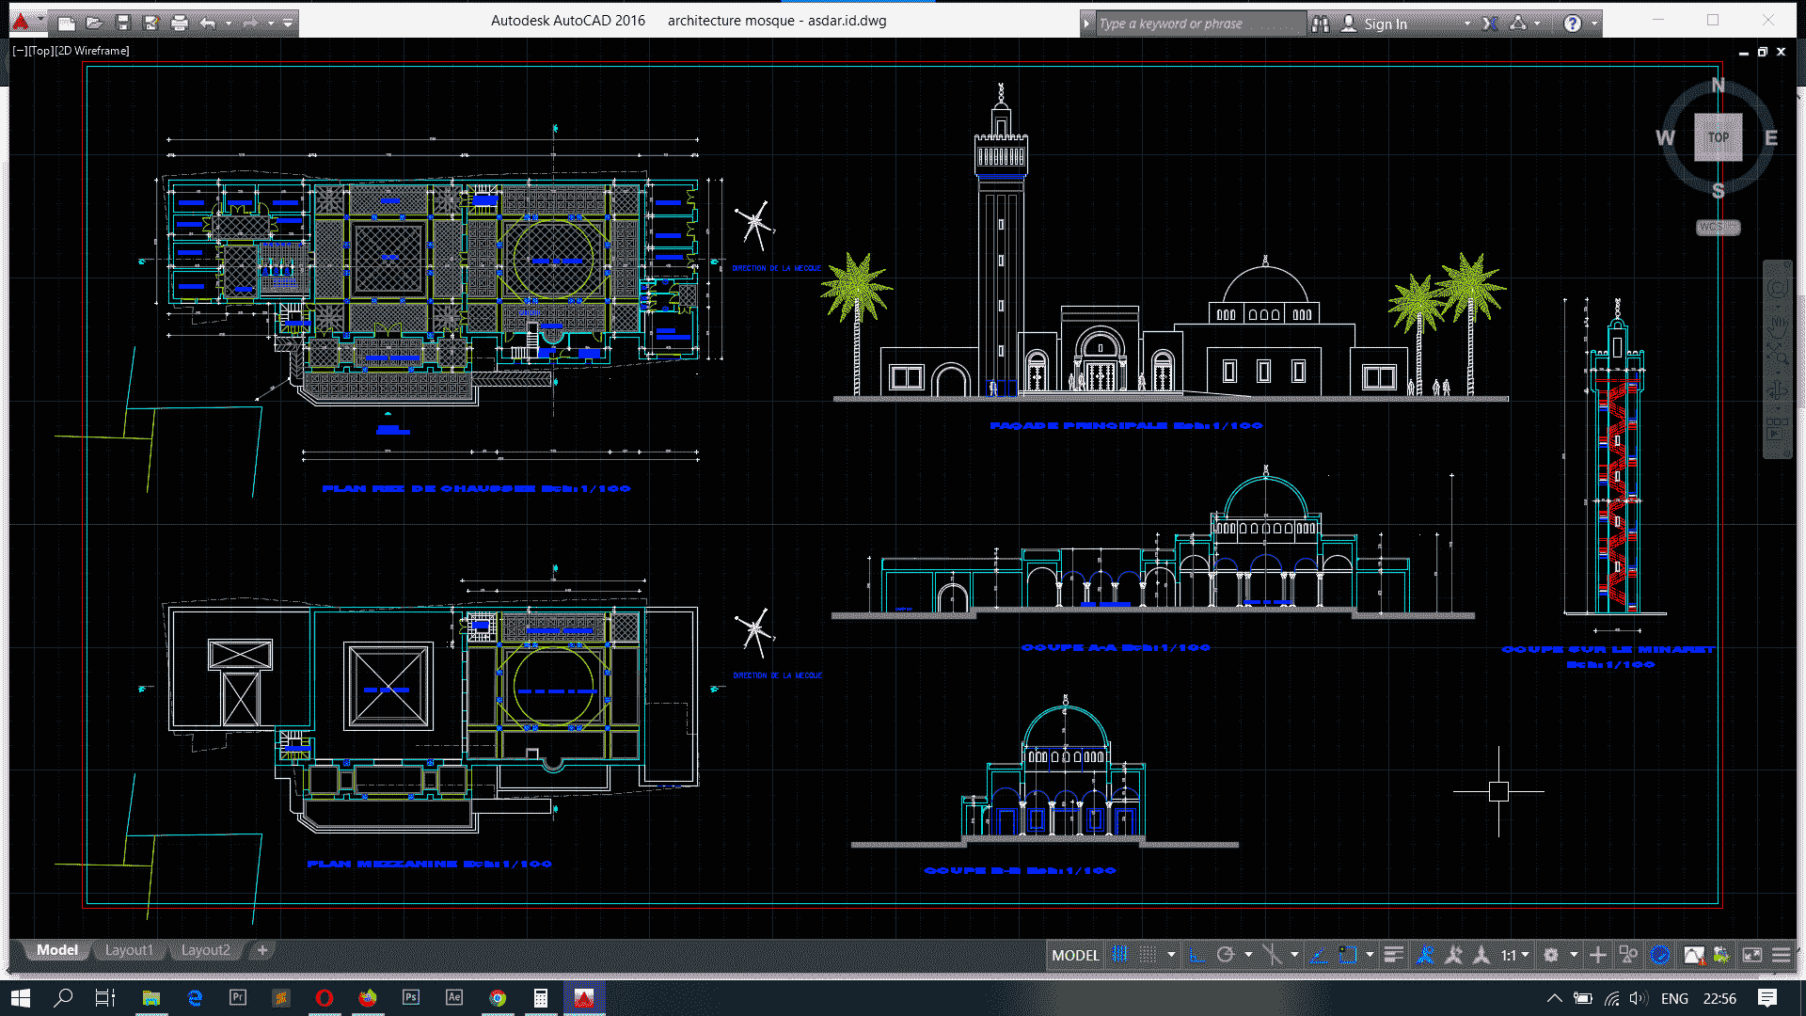The width and height of the screenshot is (1806, 1016).
Task: Open the snap mode settings dropdown
Action: coord(1171,955)
